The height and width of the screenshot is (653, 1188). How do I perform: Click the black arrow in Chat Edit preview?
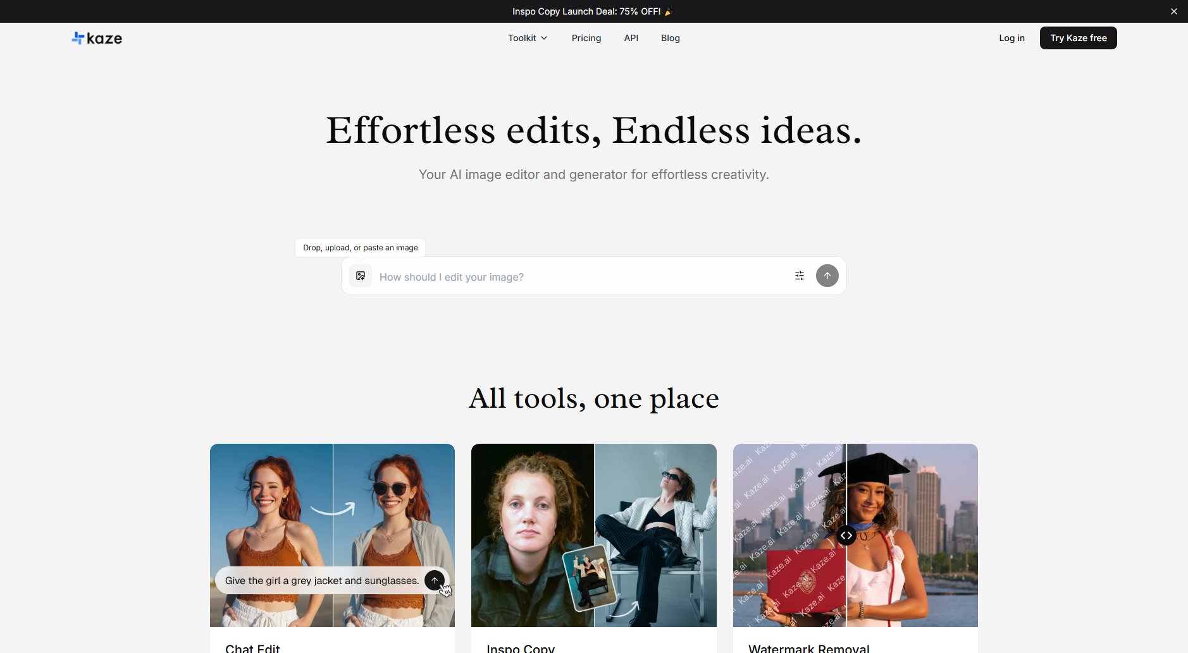[435, 580]
